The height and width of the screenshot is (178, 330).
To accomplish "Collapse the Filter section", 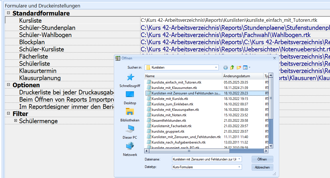I will click(8, 113).
